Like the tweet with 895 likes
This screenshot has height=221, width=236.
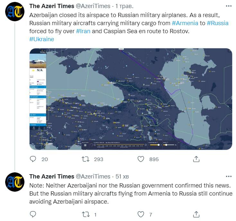click(x=141, y=159)
